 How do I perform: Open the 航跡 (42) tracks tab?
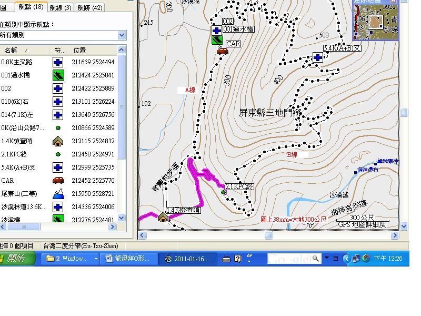[x=90, y=7]
